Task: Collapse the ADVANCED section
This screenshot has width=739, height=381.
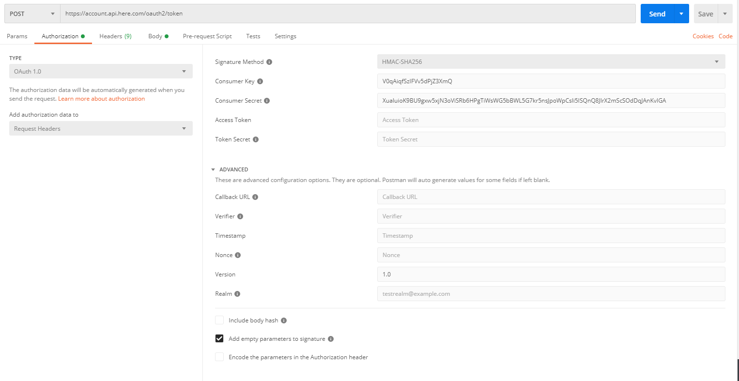Action: (x=213, y=169)
